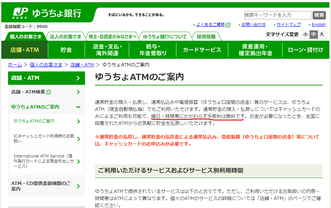
Task: Open the 資産運用・確定拠出年金 menu
Action: click(x=255, y=50)
